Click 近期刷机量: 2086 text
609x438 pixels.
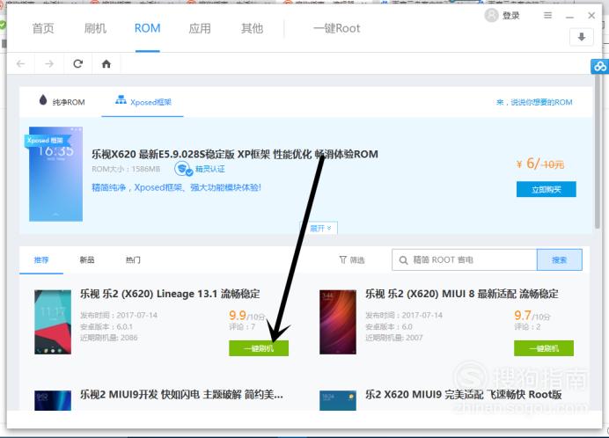click(x=109, y=338)
